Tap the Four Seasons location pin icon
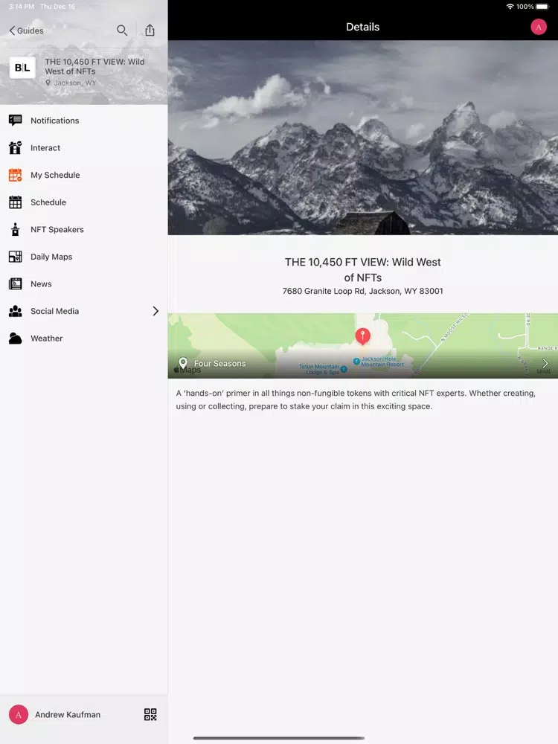Image resolution: width=558 pixels, height=744 pixels. tap(183, 364)
